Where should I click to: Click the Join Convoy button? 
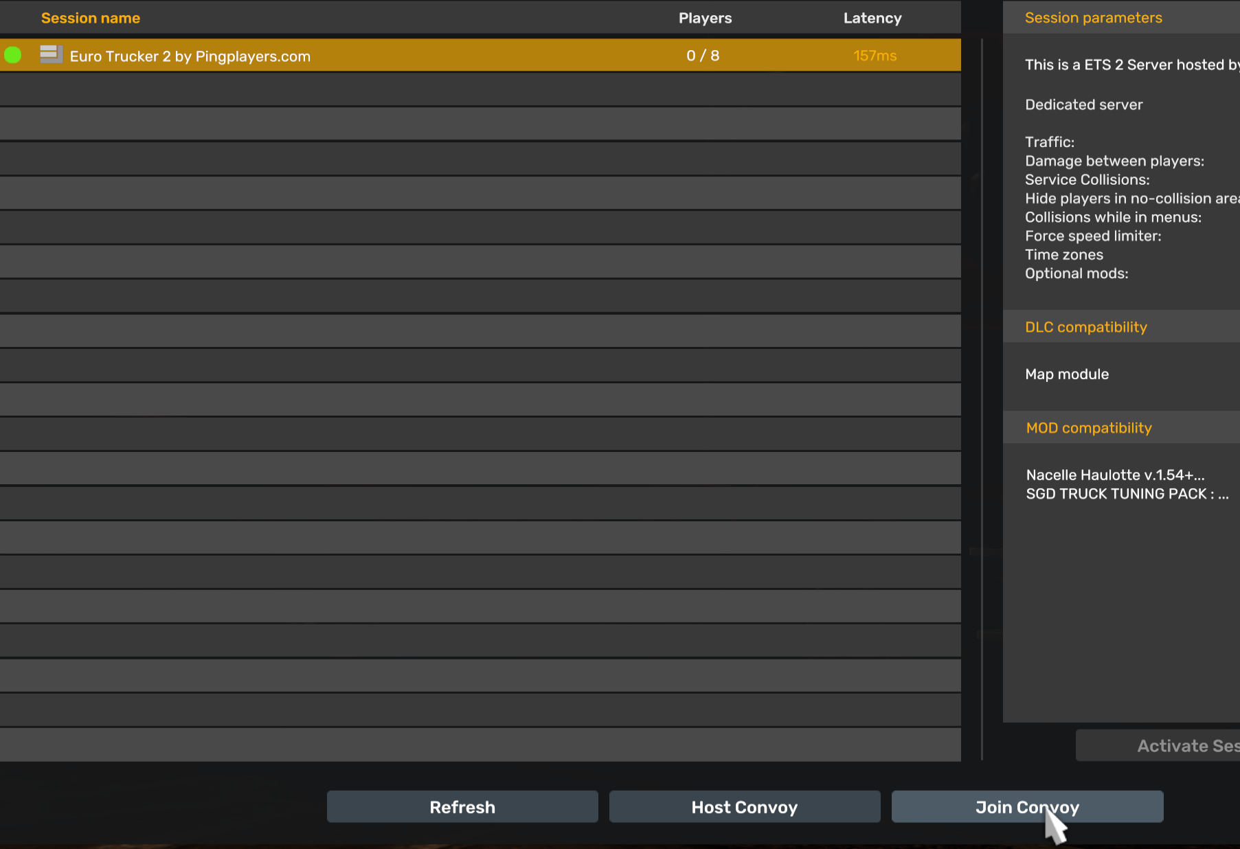(1027, 806)
